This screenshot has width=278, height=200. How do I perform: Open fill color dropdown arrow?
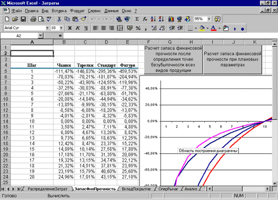[x=208, y=28]
